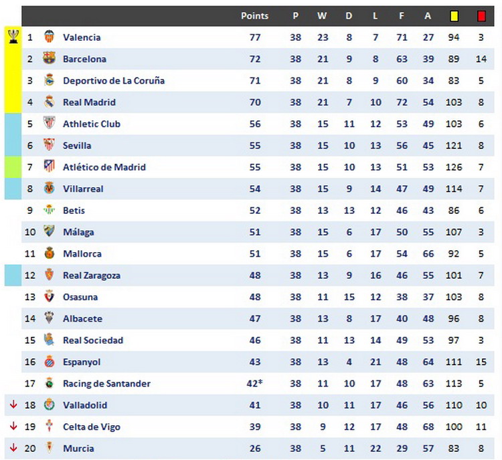The width and height of the screenshot is (502, 460).
Task: Click the Villarreal crest icon
Action: click(x=49, y=189)
